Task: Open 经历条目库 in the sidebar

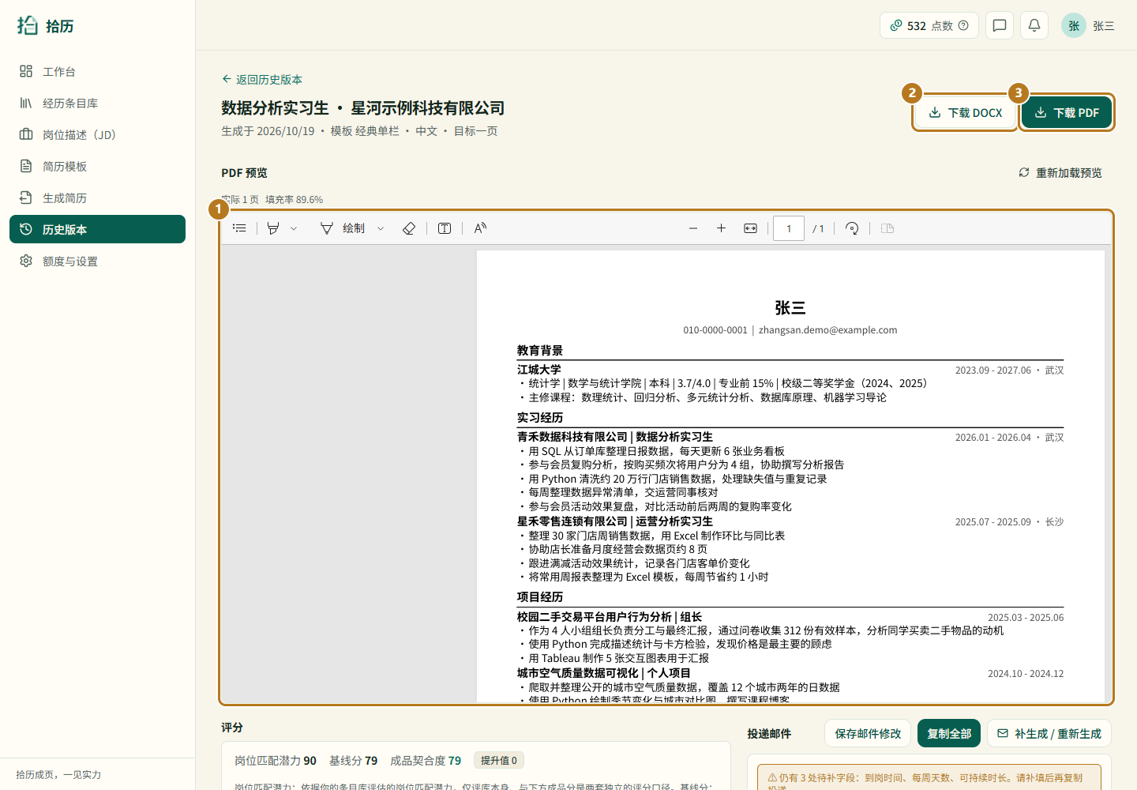Action: 97,103
